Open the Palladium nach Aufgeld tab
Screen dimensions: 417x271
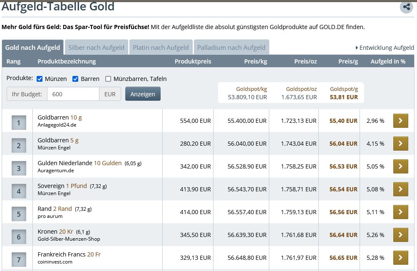click(231, 48)
